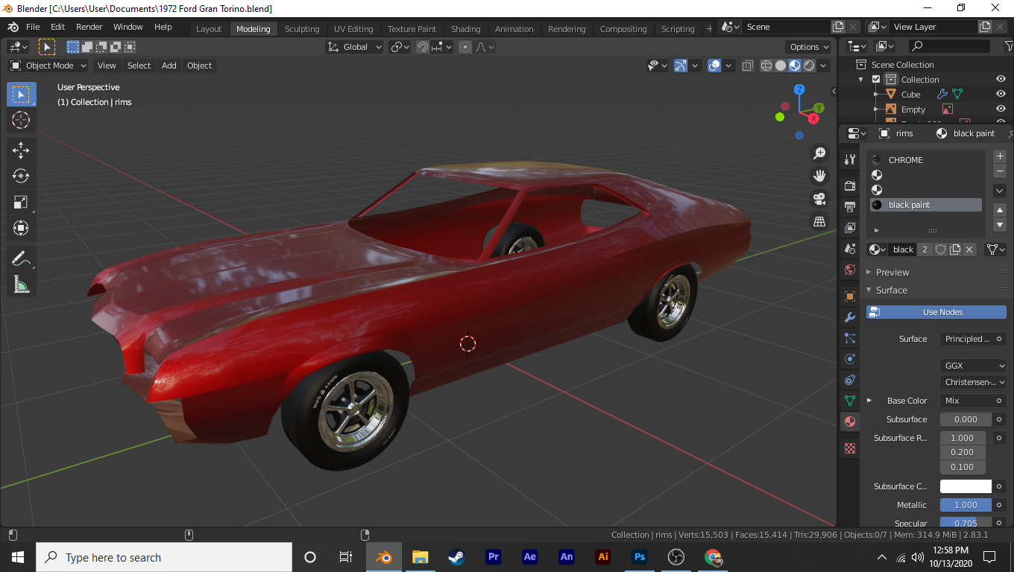
Task: Open the Physics properties tab
Action: [849, 359]
